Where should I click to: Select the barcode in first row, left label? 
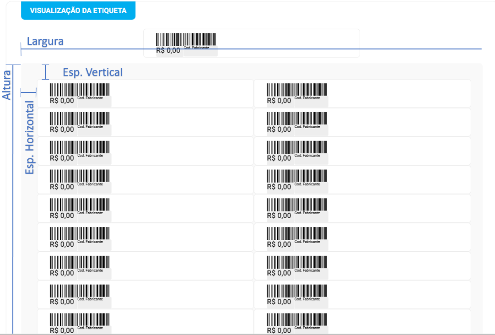pyautogui.click(x=80, y=90)
